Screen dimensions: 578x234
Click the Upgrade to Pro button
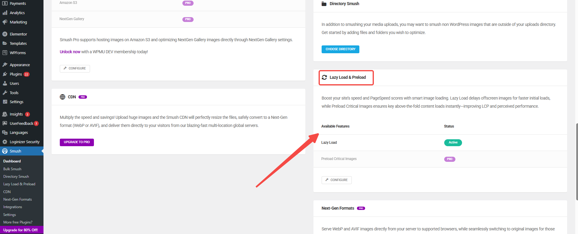tap(77, 142)
